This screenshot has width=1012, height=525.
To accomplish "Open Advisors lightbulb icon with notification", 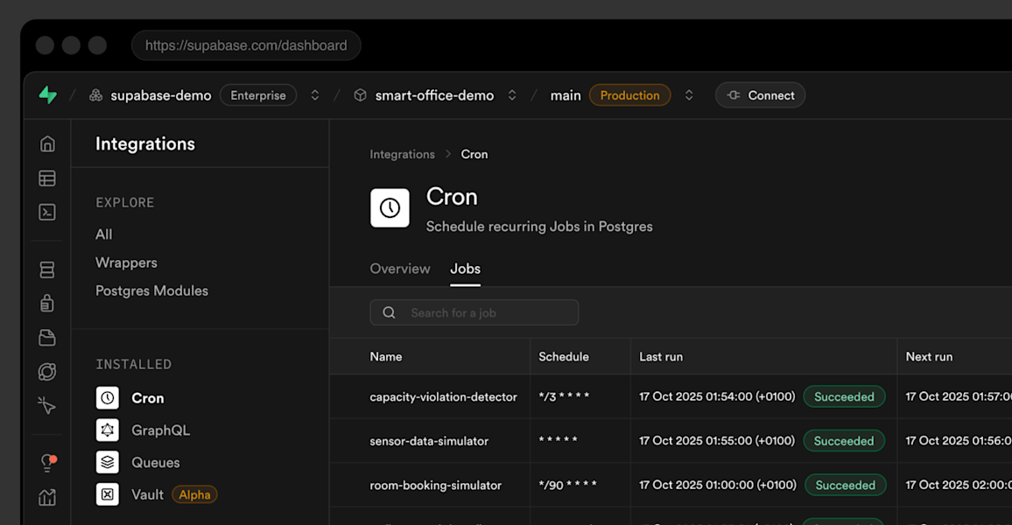I will click(47, 463).
